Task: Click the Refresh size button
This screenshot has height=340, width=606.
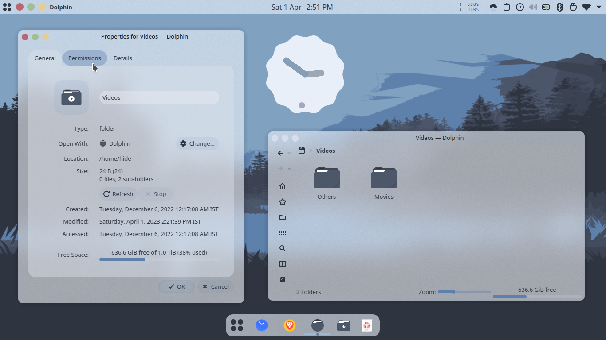Action: pyautogui.click(x=118, y=194)
